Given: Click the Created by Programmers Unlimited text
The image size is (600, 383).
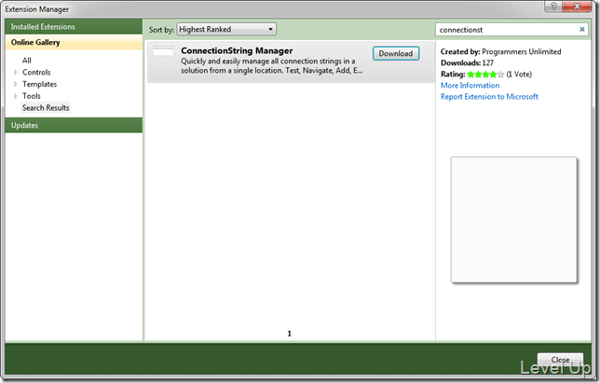Looking at the screenshot, I should pos(501,51).
